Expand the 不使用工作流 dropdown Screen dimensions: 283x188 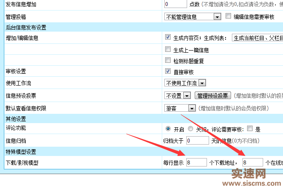185,83
